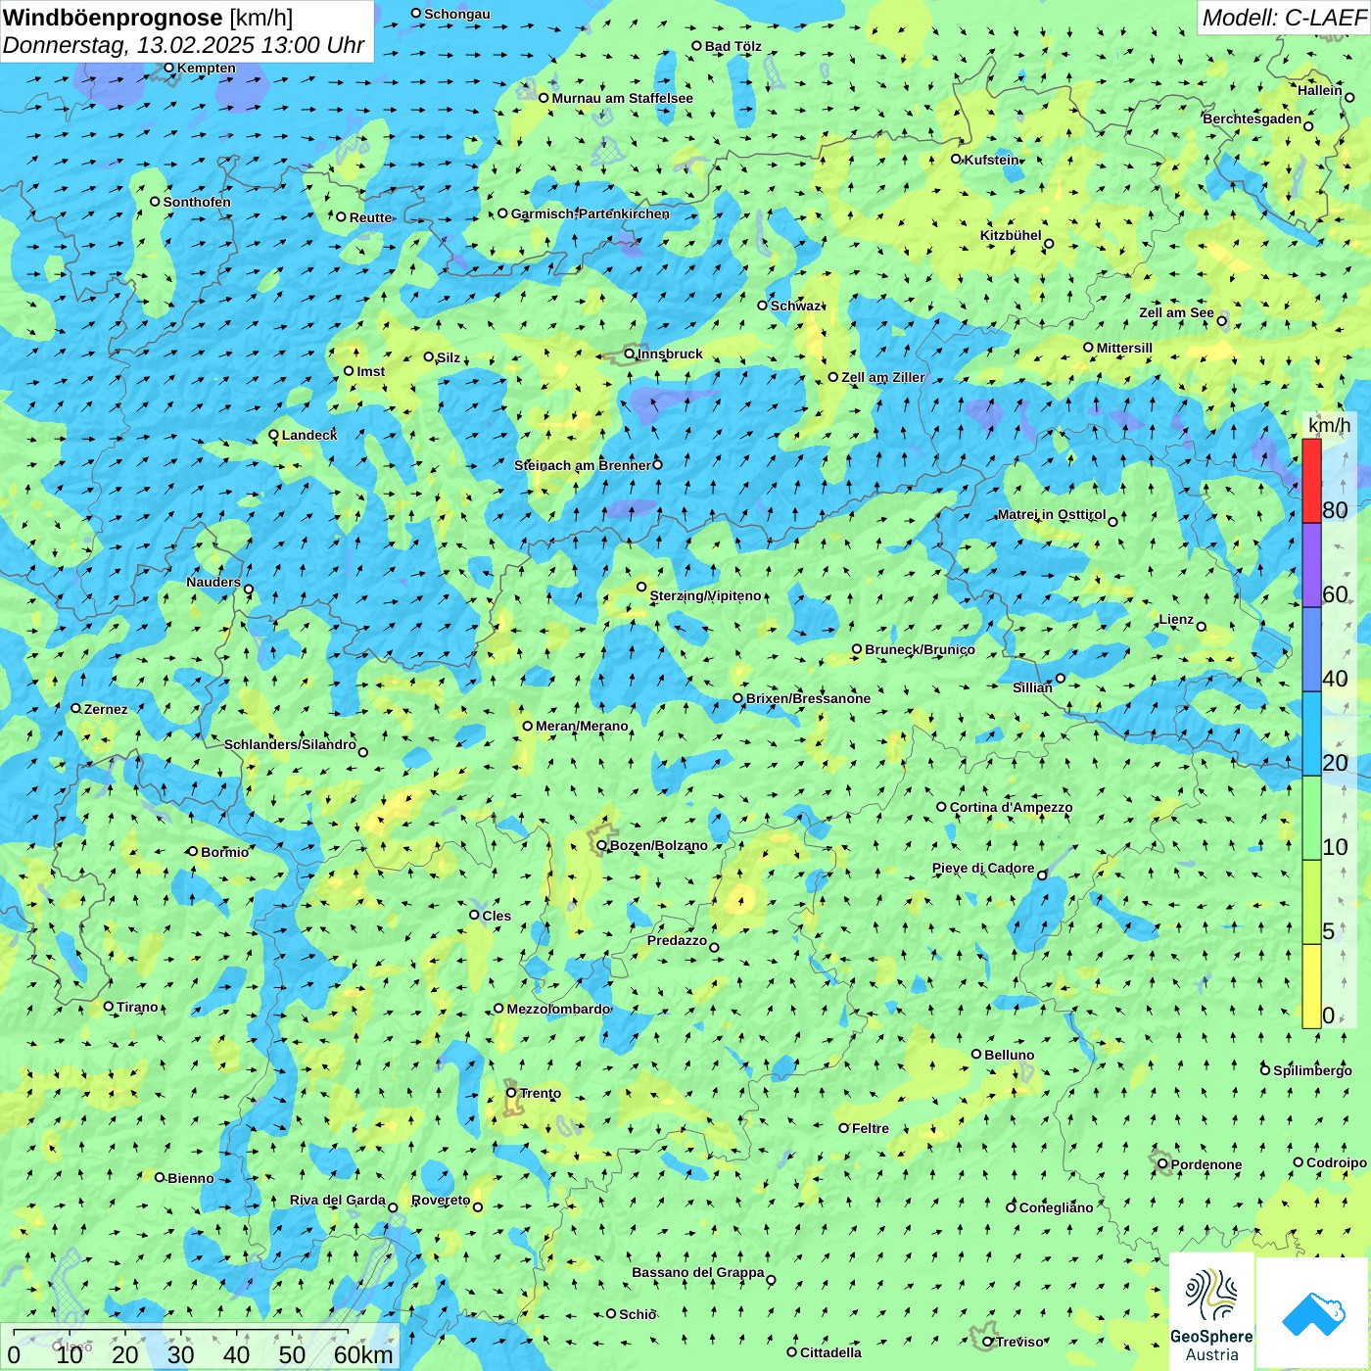Click the Spilimbergo city label
The image size is (1371, 1371).
click(x=1312, y=1070)
